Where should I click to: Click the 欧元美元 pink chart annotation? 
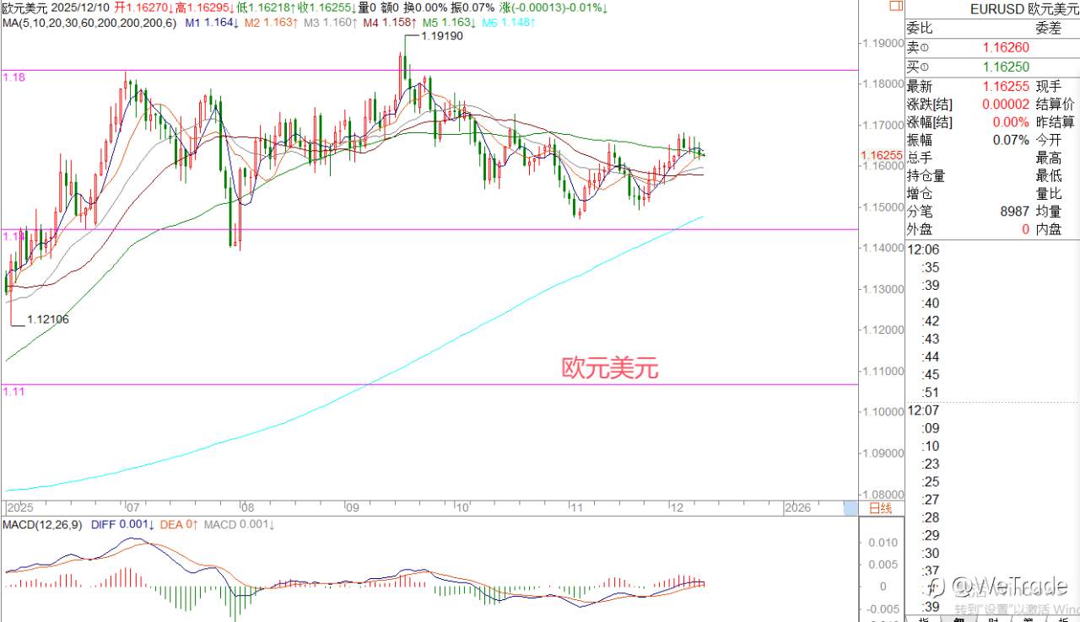point(610,368)
